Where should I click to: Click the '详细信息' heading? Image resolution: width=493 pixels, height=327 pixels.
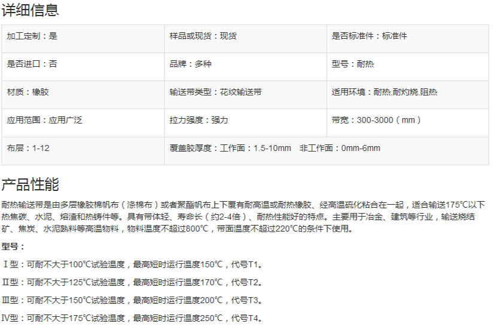(30, 10)
